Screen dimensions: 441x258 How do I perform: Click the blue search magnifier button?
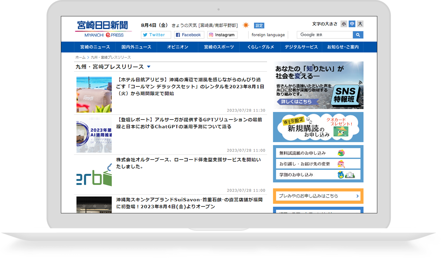pyautogui.click(x=358, y=35)
